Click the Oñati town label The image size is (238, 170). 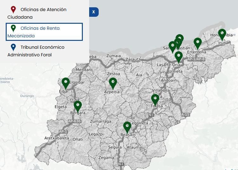[x=78, y=139]
